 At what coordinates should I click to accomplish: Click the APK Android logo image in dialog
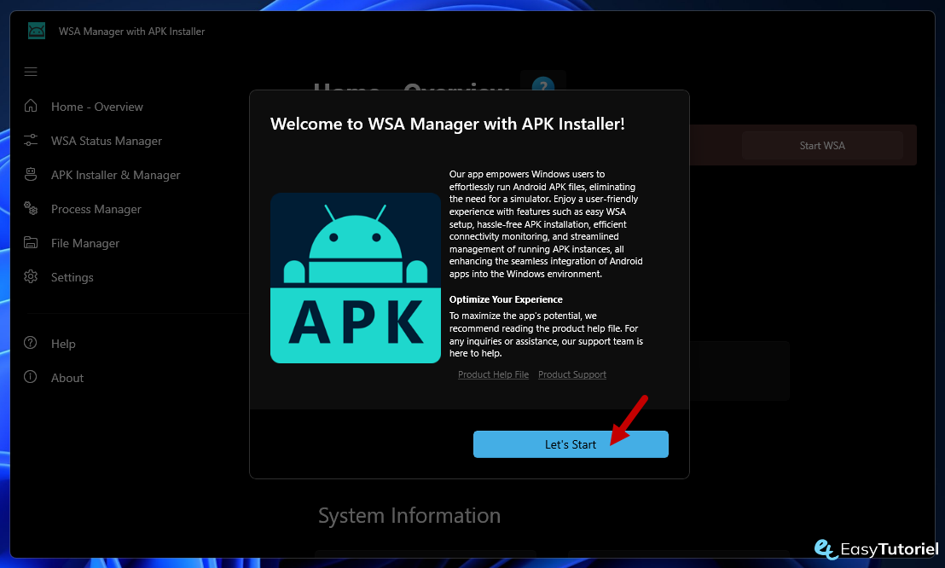[x=356, y=278]
